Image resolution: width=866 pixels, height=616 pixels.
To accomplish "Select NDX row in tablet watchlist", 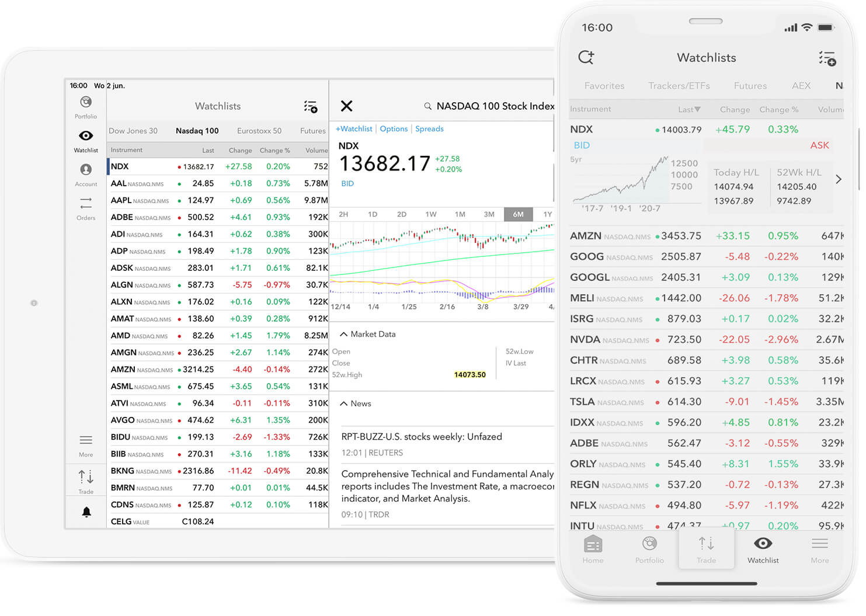I will 218,166.
